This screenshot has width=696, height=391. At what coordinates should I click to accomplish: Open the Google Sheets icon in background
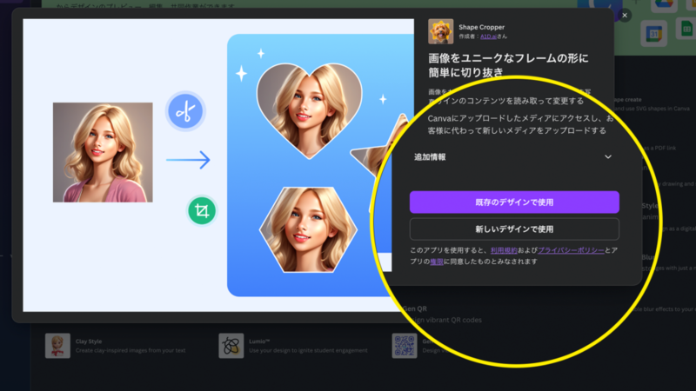(x=686, y=29)
